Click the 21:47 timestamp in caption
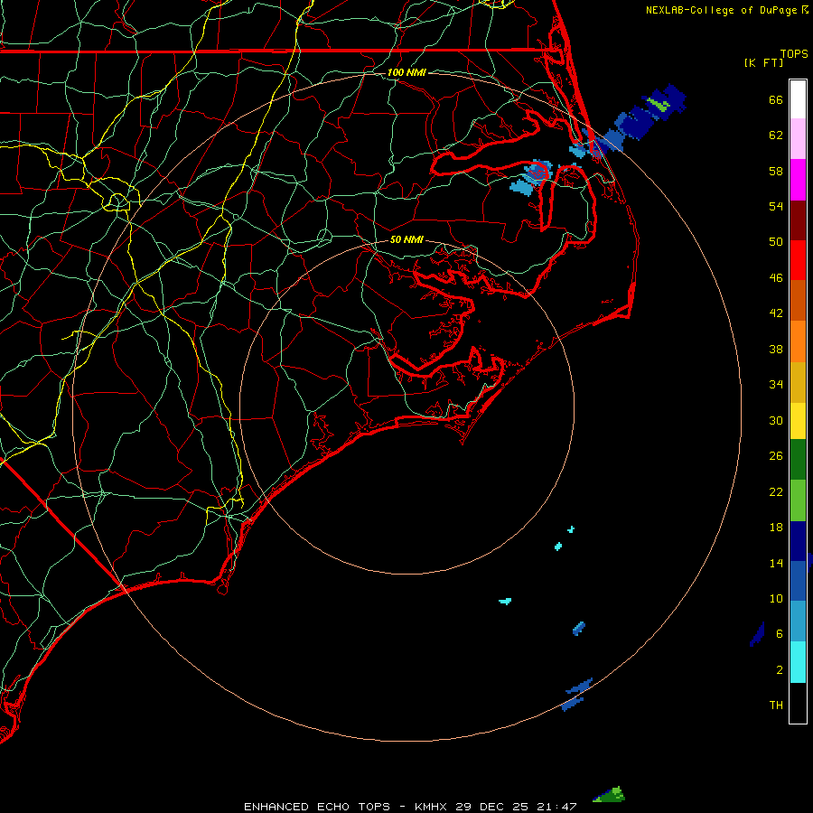The image size is (813, 813). click(x=556, y=807)
